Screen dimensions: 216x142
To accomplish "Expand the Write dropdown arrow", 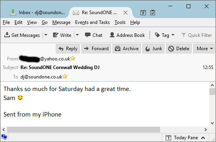I will pyautogui.click(x=78, y=35).
